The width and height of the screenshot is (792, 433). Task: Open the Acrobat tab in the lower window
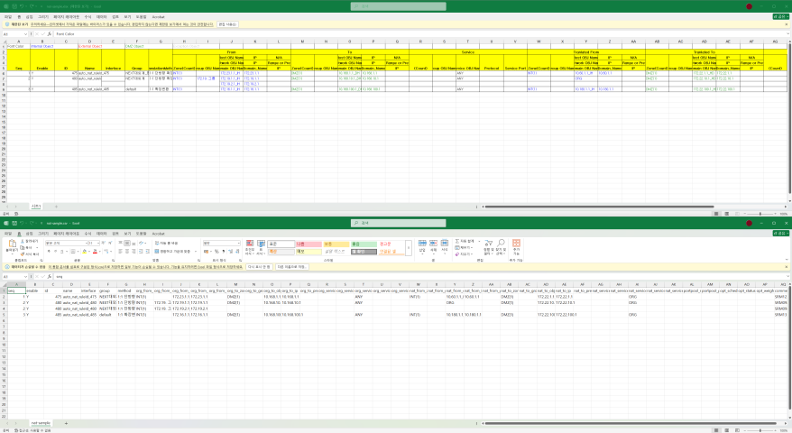[158, 234]
